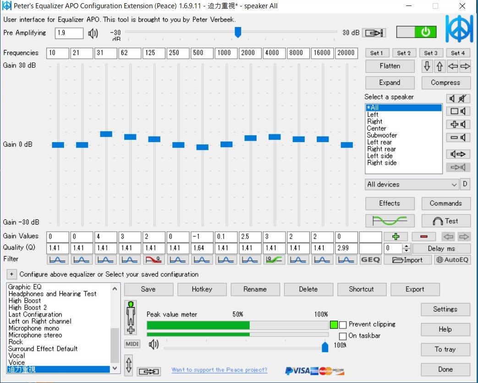Click the arrows icon left of support link
The image size is (478, 383).
pyautogui.click(x=149, y=372)
